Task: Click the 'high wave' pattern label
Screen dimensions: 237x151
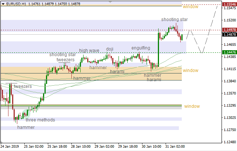Action: [x=89, y=51]
